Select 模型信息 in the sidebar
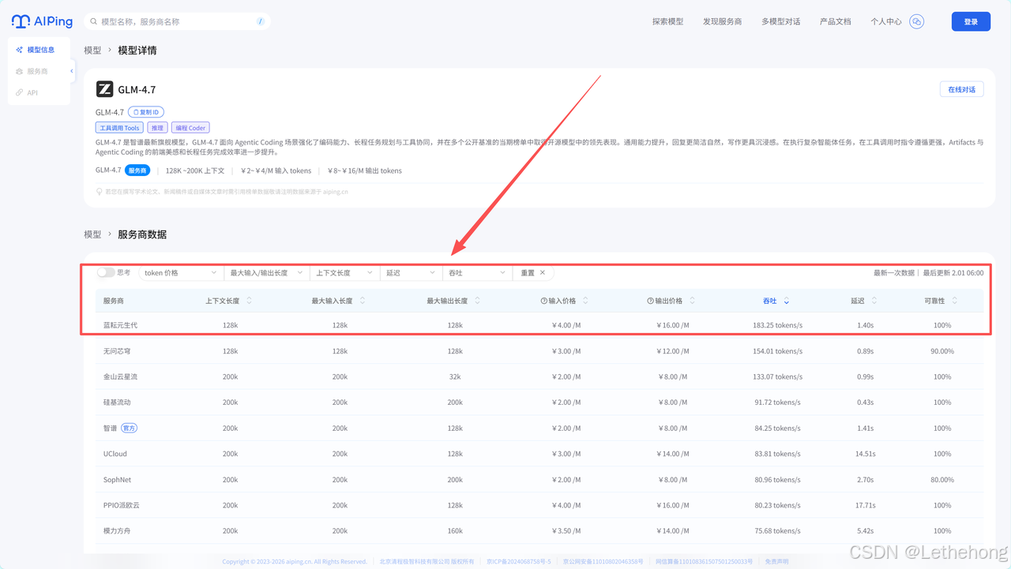 point(39,50)
